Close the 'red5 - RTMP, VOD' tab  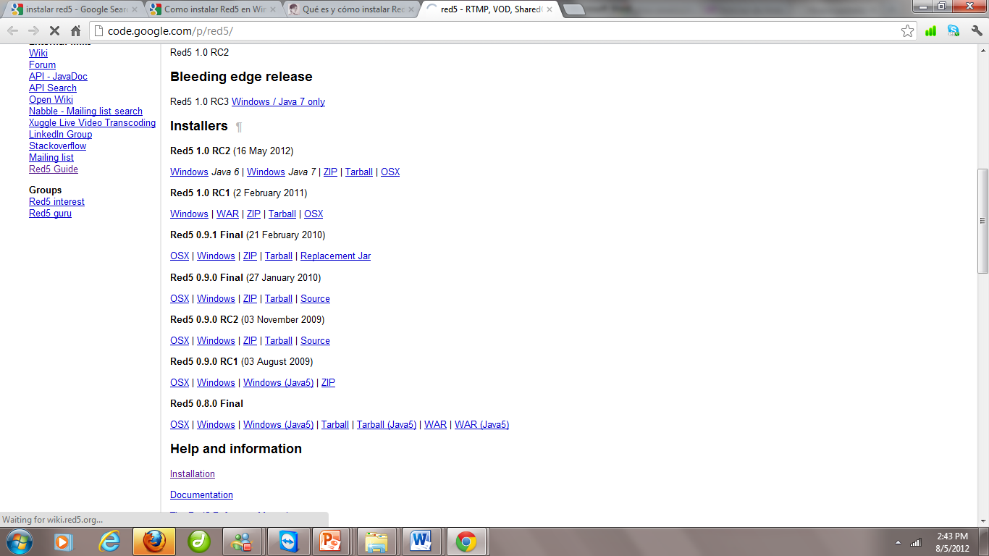pyautogui.click(x=549, y=9)
